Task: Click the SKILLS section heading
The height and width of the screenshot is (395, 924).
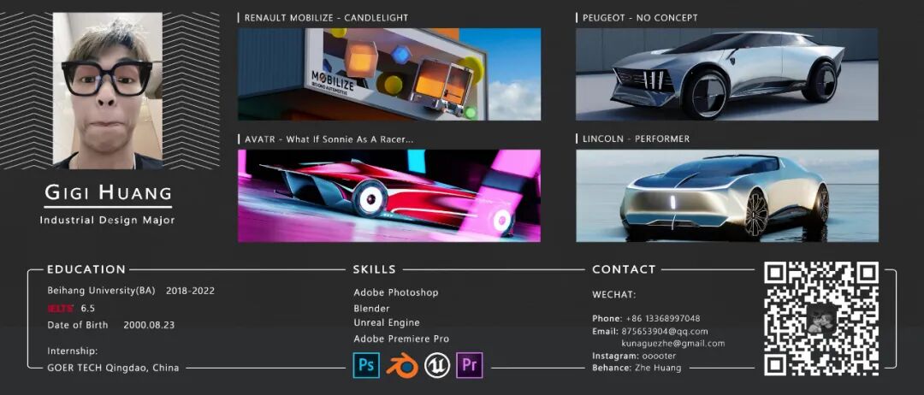Action: point(374,269)
